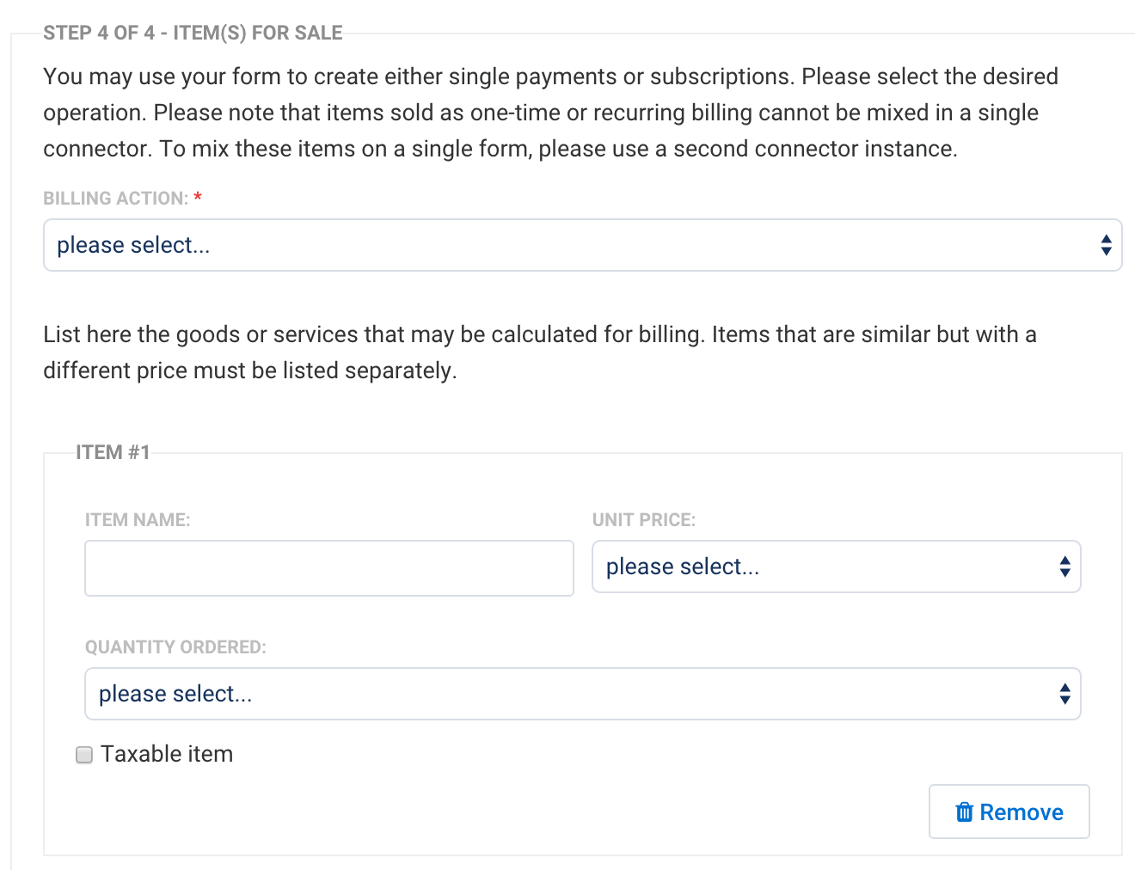
Task: Click the Item Name field label
Action: (x=138, y=520)
